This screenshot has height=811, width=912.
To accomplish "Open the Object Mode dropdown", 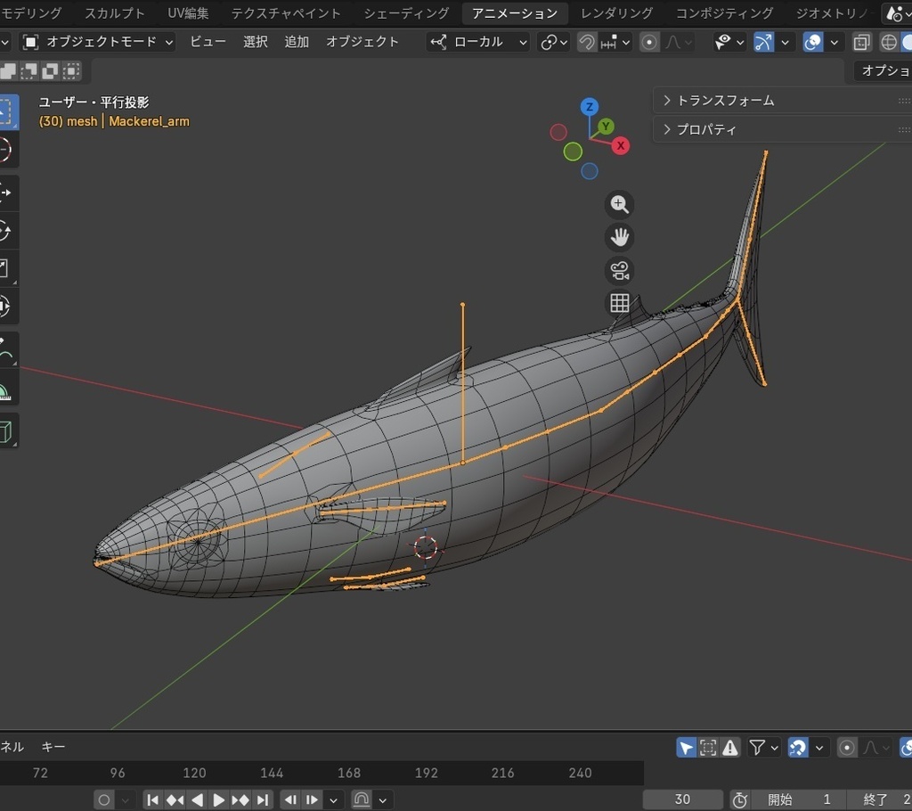I will [x=98, y=42].
